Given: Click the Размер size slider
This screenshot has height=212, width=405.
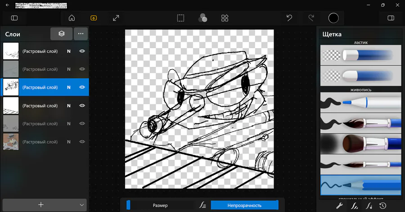Looking at the screenshot, I should coord(160,205).
